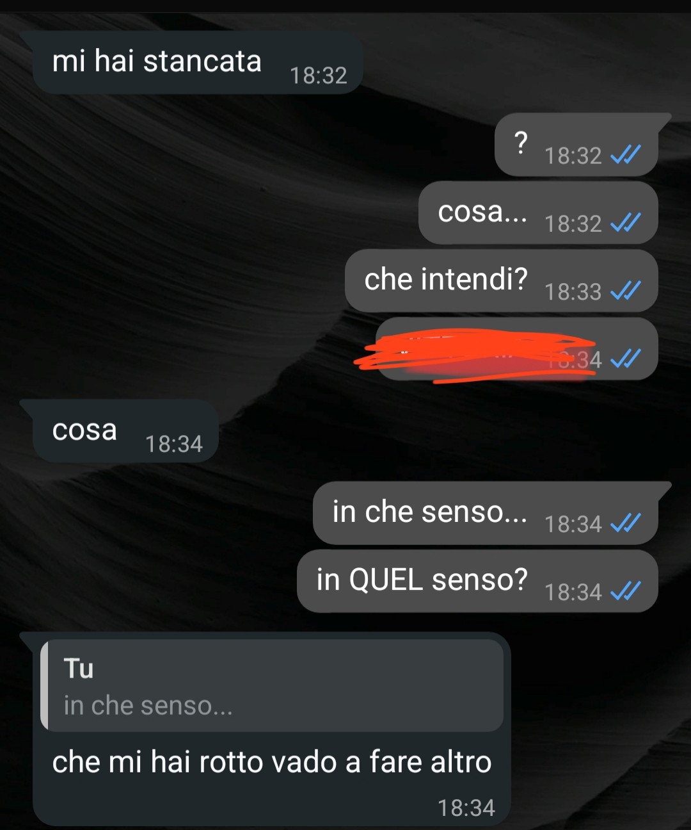Tap the double check on 'in QUEL senso?'

tap(625, 591)
